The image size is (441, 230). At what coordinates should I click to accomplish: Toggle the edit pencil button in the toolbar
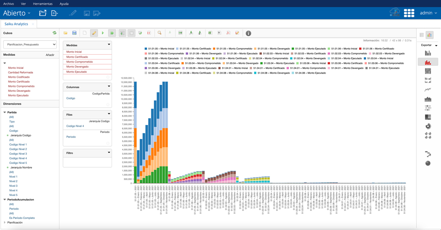[x=94, y=33]
